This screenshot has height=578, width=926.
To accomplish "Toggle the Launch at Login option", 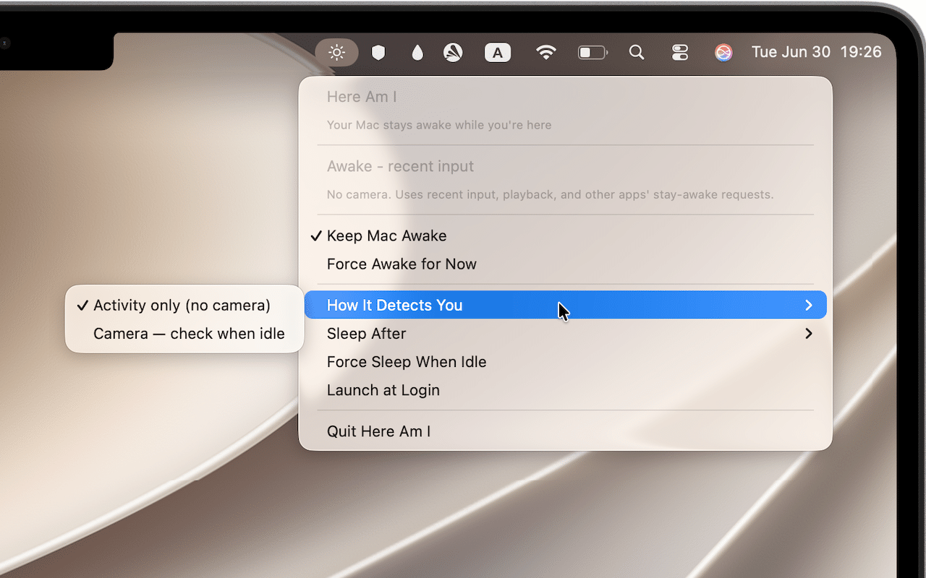I will click(566, 389).
